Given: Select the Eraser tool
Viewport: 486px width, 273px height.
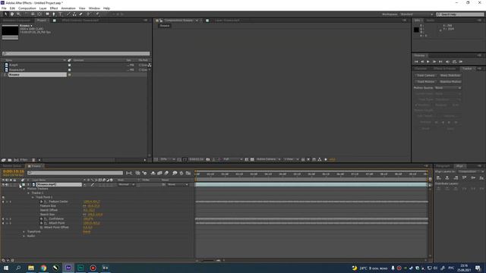Looking at the screenshot, I should click(81, 14).
